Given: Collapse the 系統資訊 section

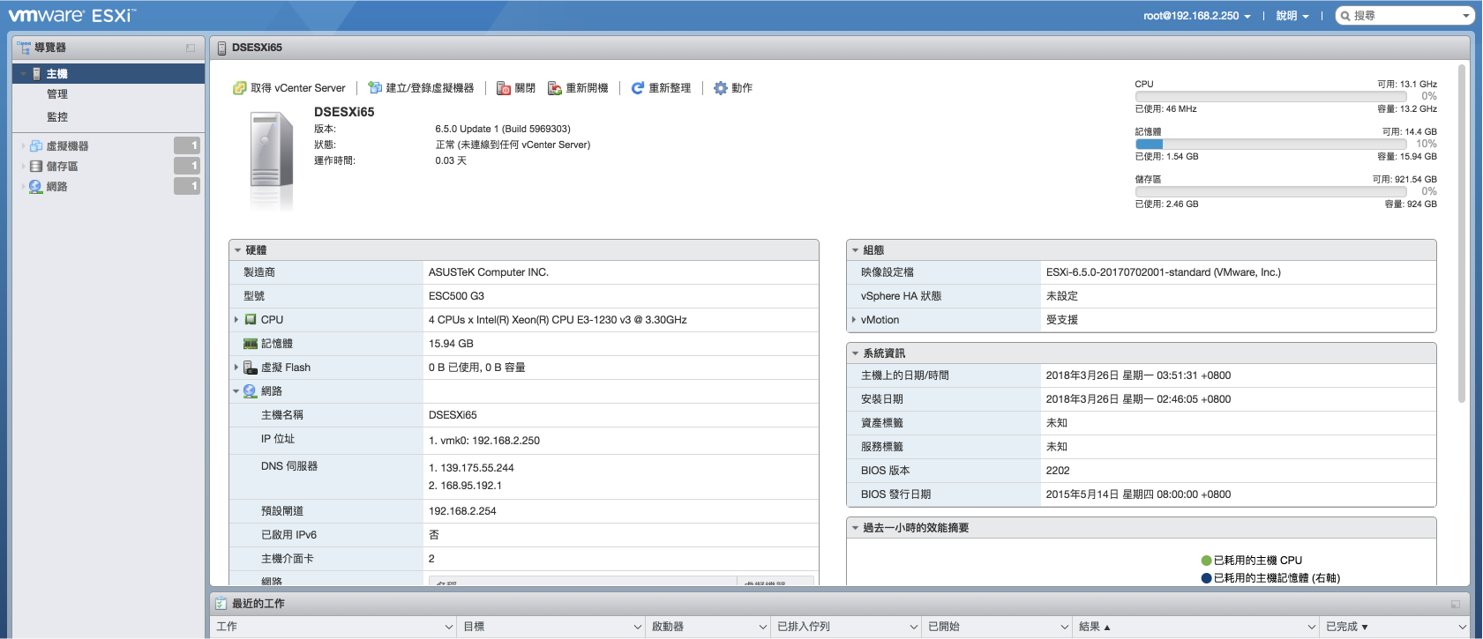Looking at the screenshot, I should tap(855, 353).
